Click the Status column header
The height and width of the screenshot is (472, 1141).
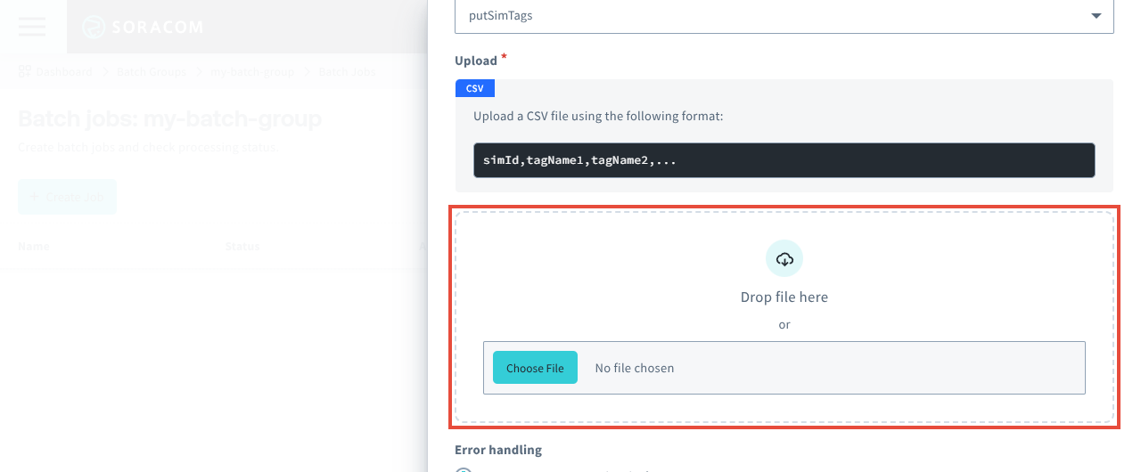click(242, 246)
